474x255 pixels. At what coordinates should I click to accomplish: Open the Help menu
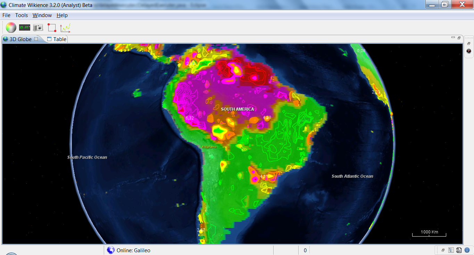pyautogui.click(x=62, y=15)
